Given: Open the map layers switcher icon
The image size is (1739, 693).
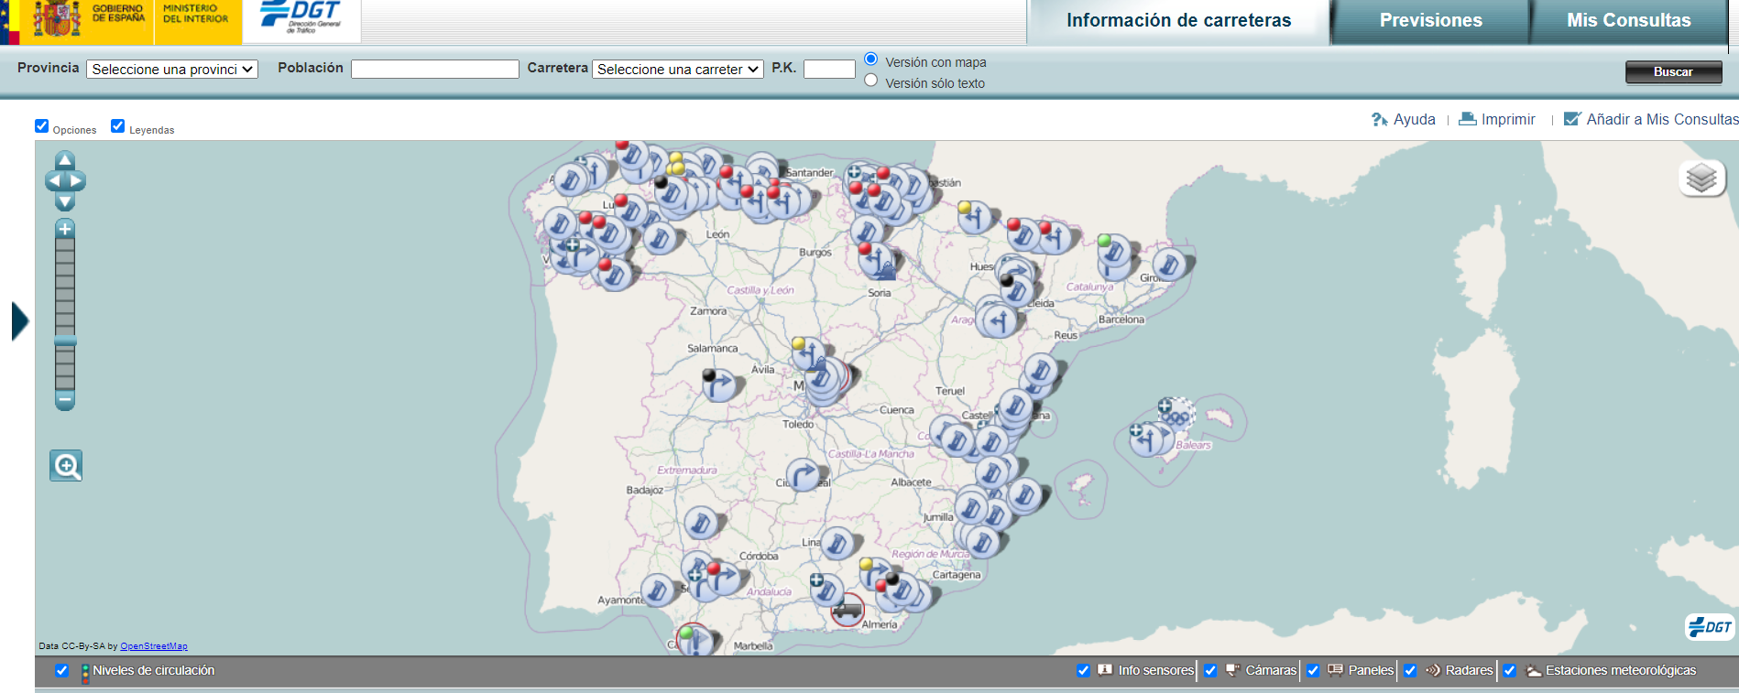Looking at the screenshot, I should [1701, 178].
